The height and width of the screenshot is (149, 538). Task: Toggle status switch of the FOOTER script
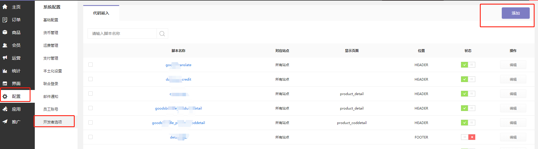pos(468,137)
